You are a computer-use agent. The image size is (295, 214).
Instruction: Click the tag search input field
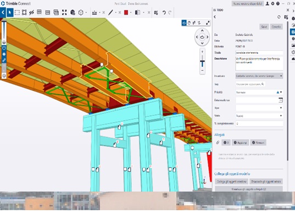250,84
